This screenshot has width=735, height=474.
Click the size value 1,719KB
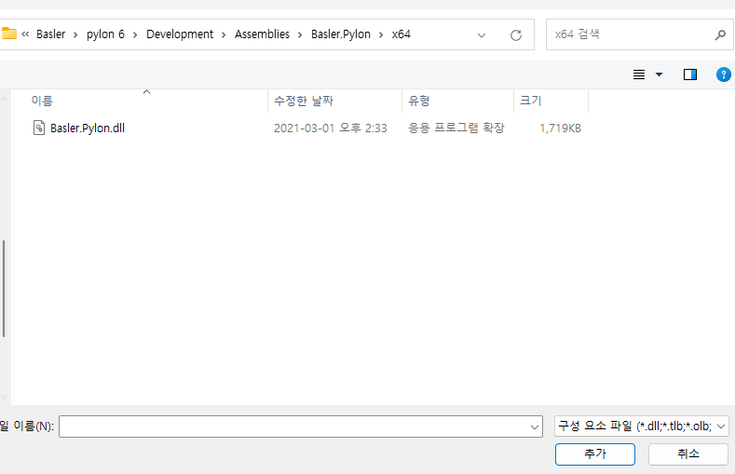tap(560, 129)
